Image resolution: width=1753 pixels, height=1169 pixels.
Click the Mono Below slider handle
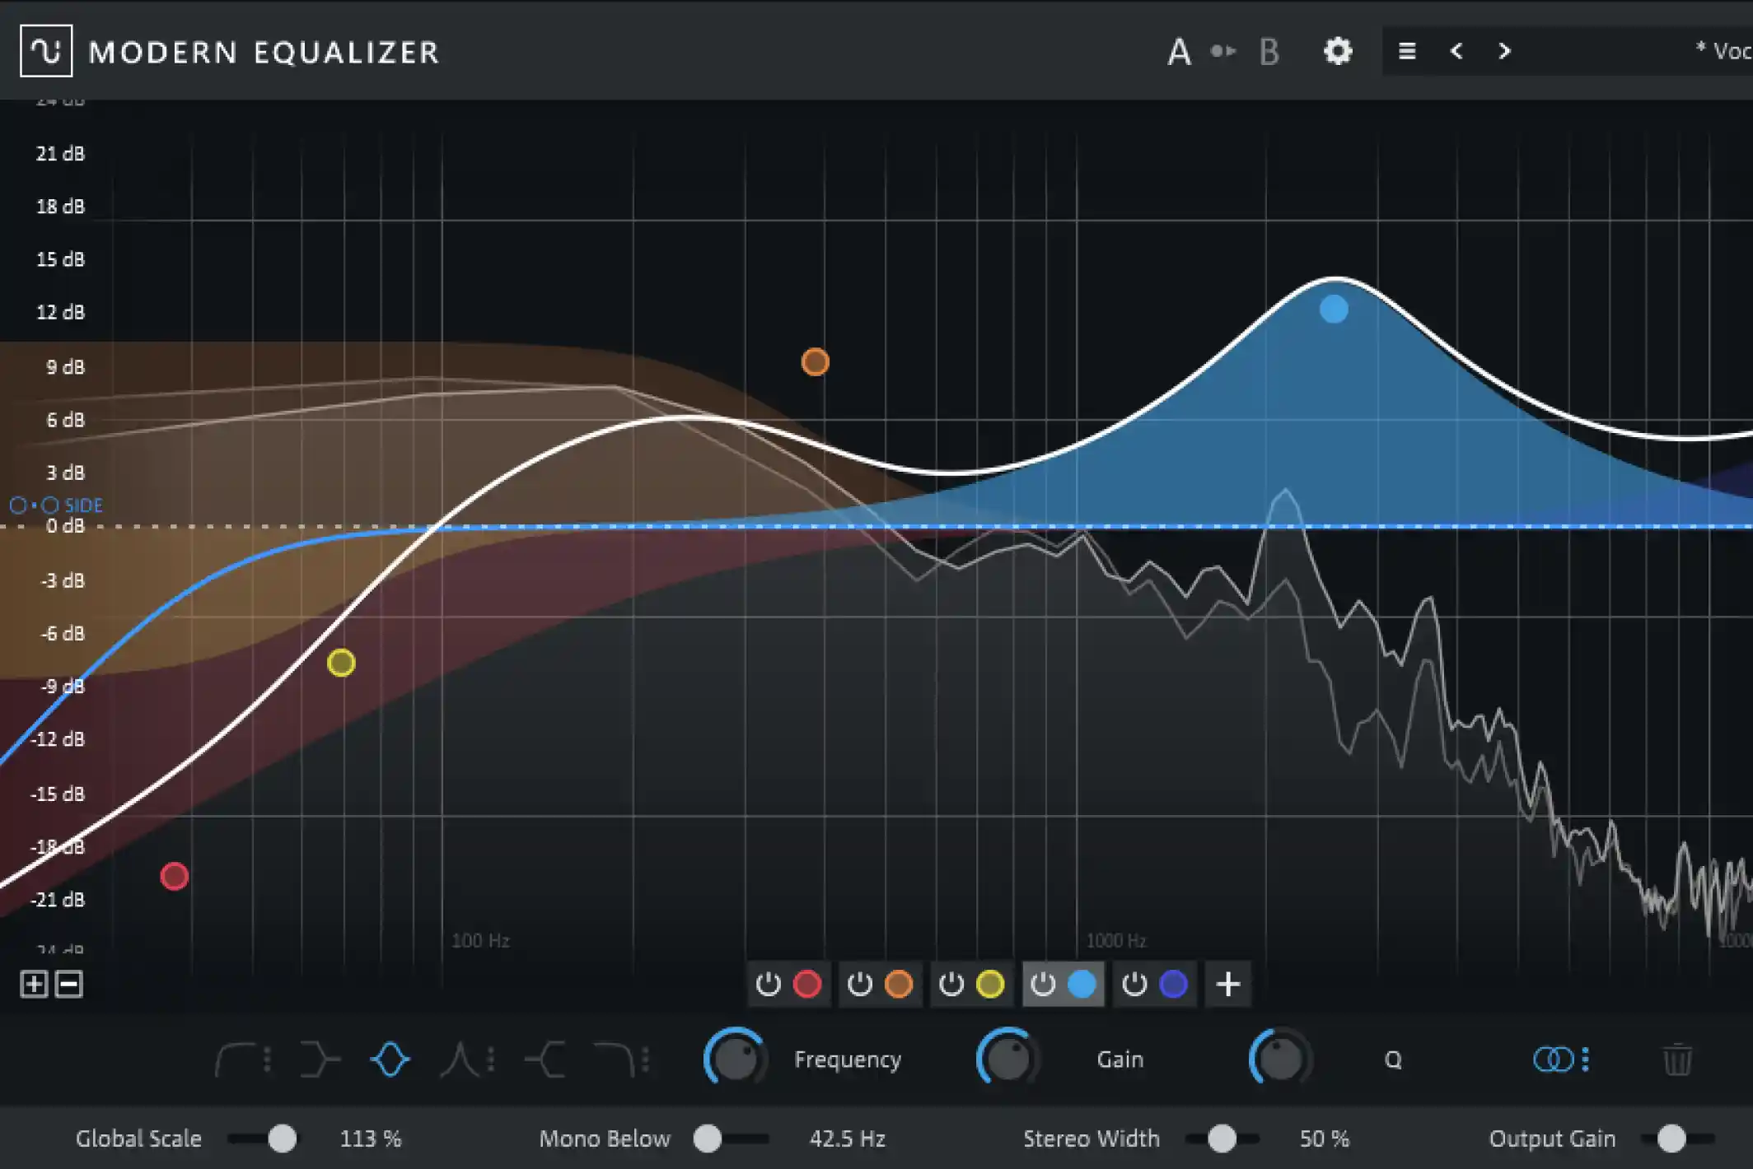coord(707,1139)
